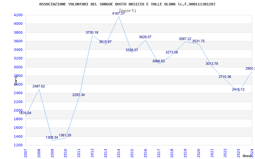Click the 2018 x-axis year label

click(172, 153)
